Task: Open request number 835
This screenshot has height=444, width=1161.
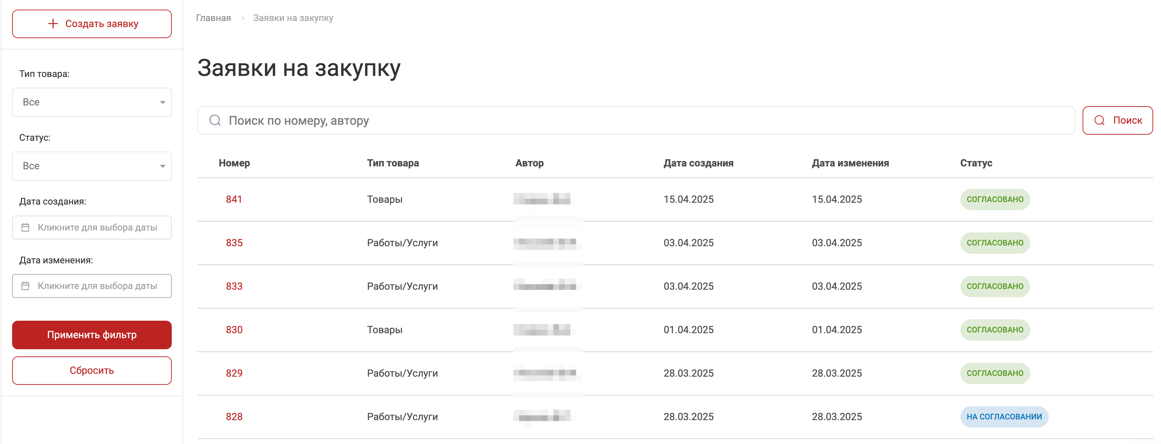Action: pyautogui.click(x=234, y=243)
